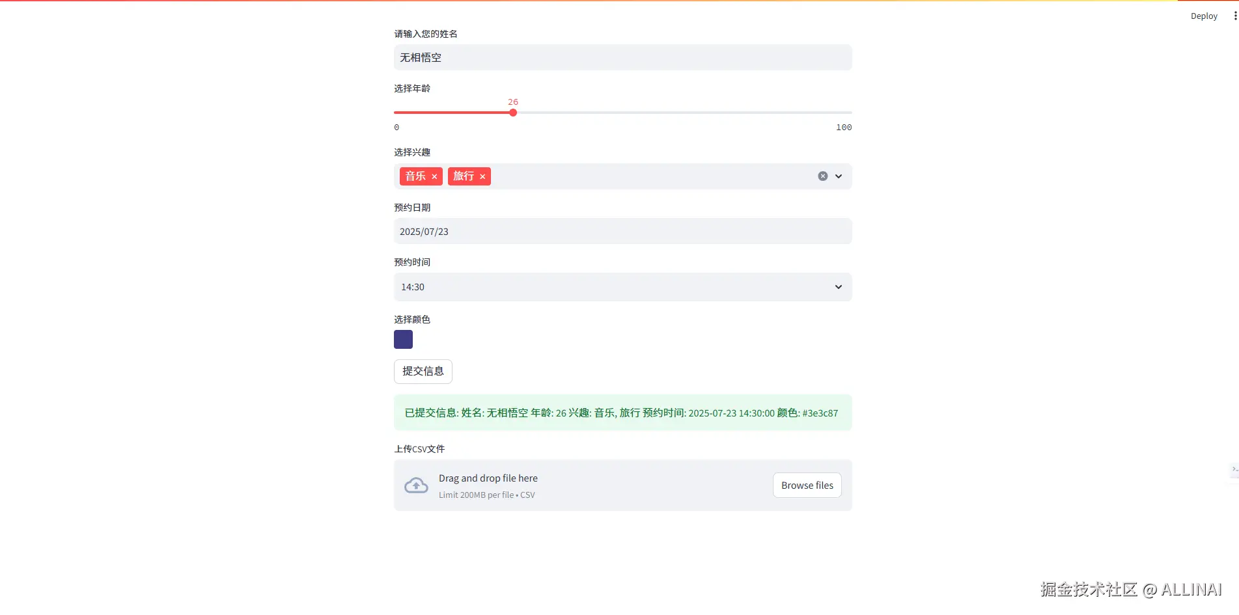
Task: Open the 预约日期 date field
Action: (x=622, y=231)
